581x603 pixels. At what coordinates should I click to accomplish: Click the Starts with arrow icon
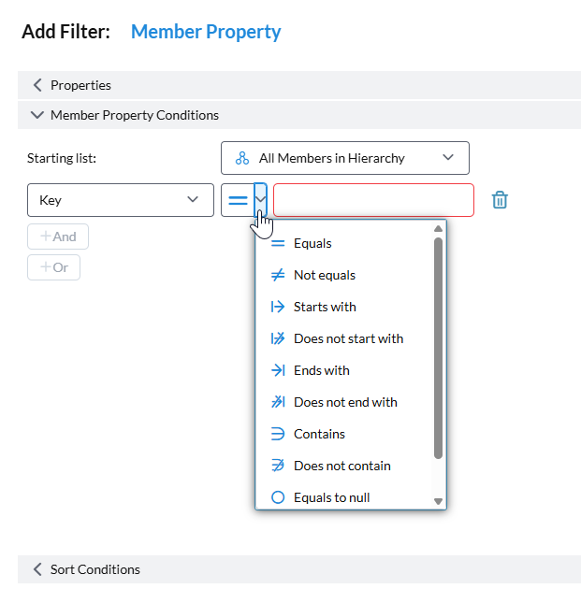tap(277, 307)
